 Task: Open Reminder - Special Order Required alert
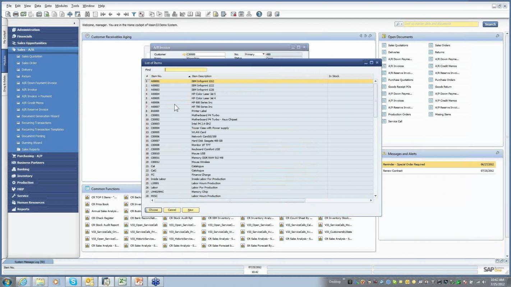pos(439,164)
